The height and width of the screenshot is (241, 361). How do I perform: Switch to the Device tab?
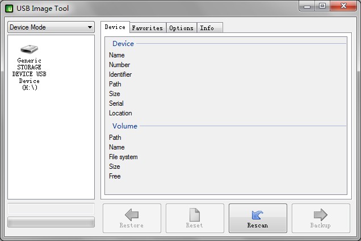click(115, 27)
